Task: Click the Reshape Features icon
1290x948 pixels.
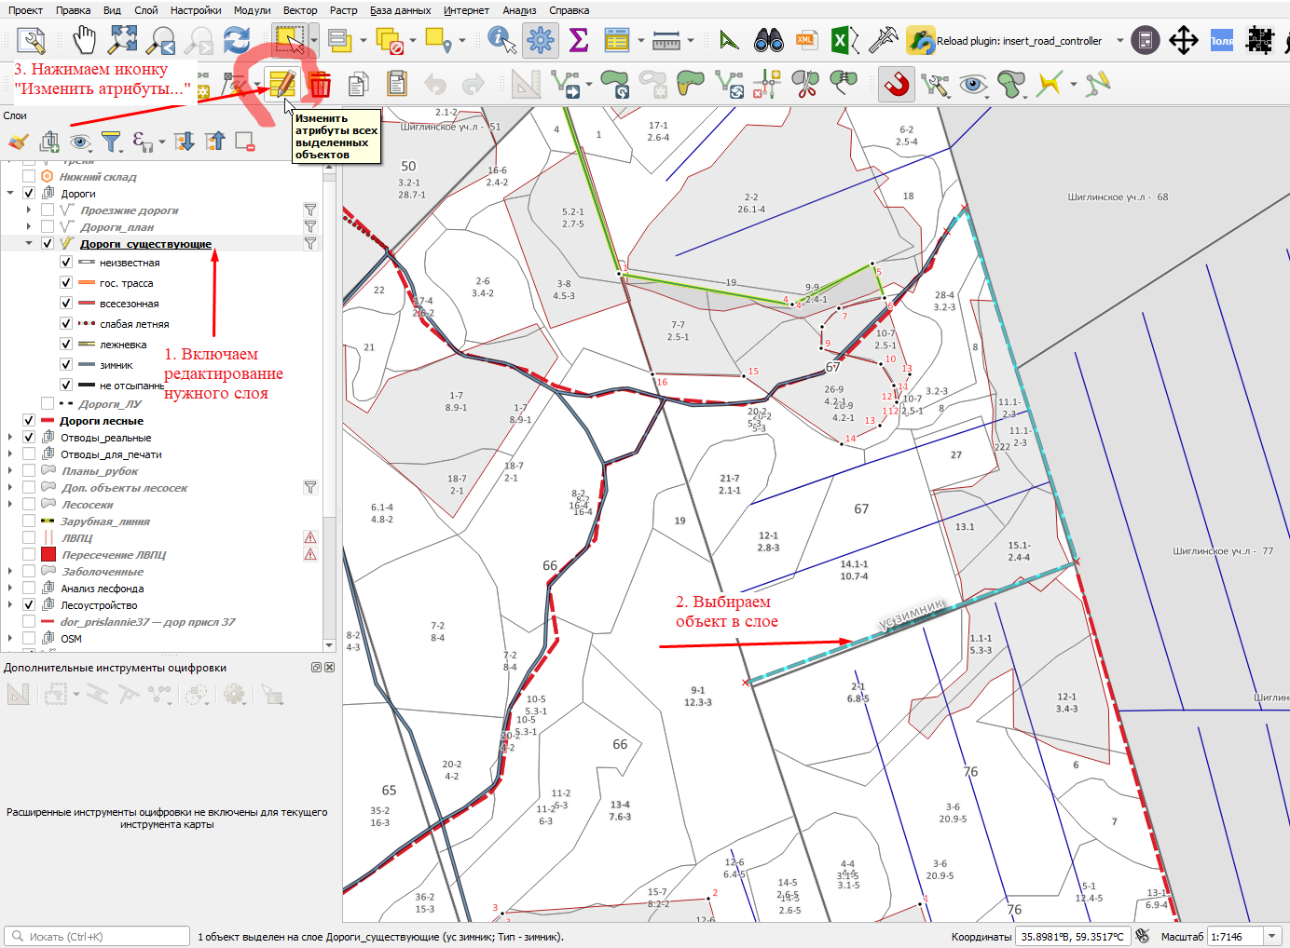Action: 690,85
